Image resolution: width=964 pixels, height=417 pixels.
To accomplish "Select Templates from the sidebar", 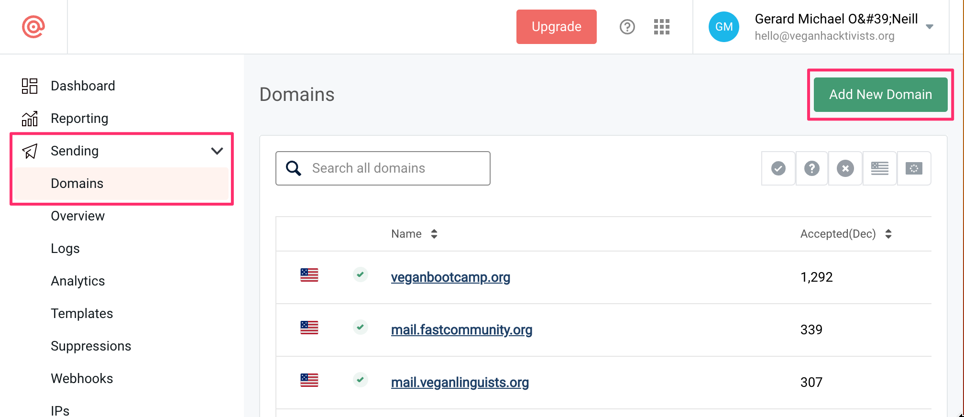I will pos(82,314).
